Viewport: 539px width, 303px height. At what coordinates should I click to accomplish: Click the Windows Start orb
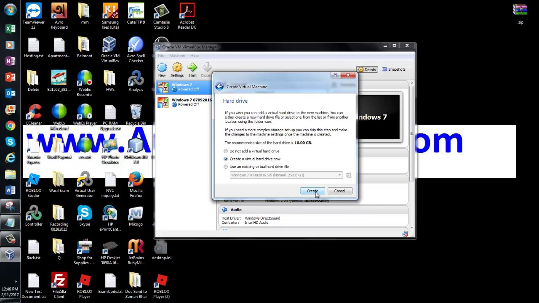[x=10, y=10]
